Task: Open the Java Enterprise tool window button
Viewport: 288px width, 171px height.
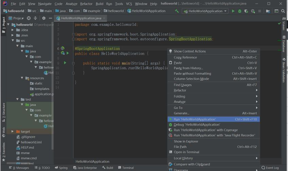Action: coord(85,168)
